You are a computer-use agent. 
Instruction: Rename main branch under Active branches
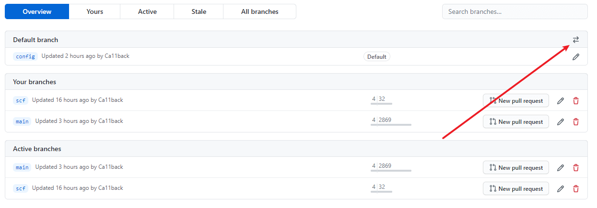tap(560, 168)
